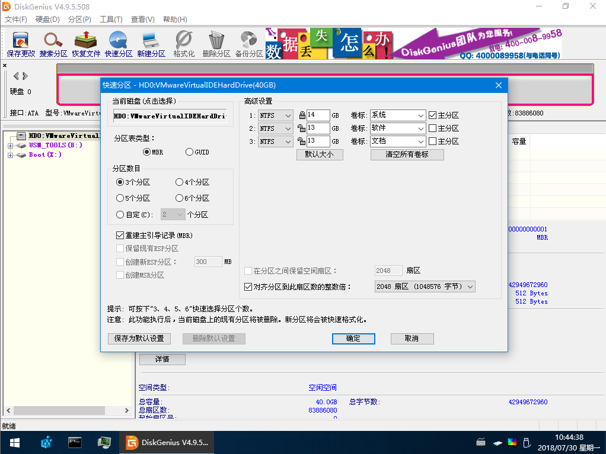Open the 工具(T) menu
Viewport: 606px width, 454px height.
click(111, 20)
